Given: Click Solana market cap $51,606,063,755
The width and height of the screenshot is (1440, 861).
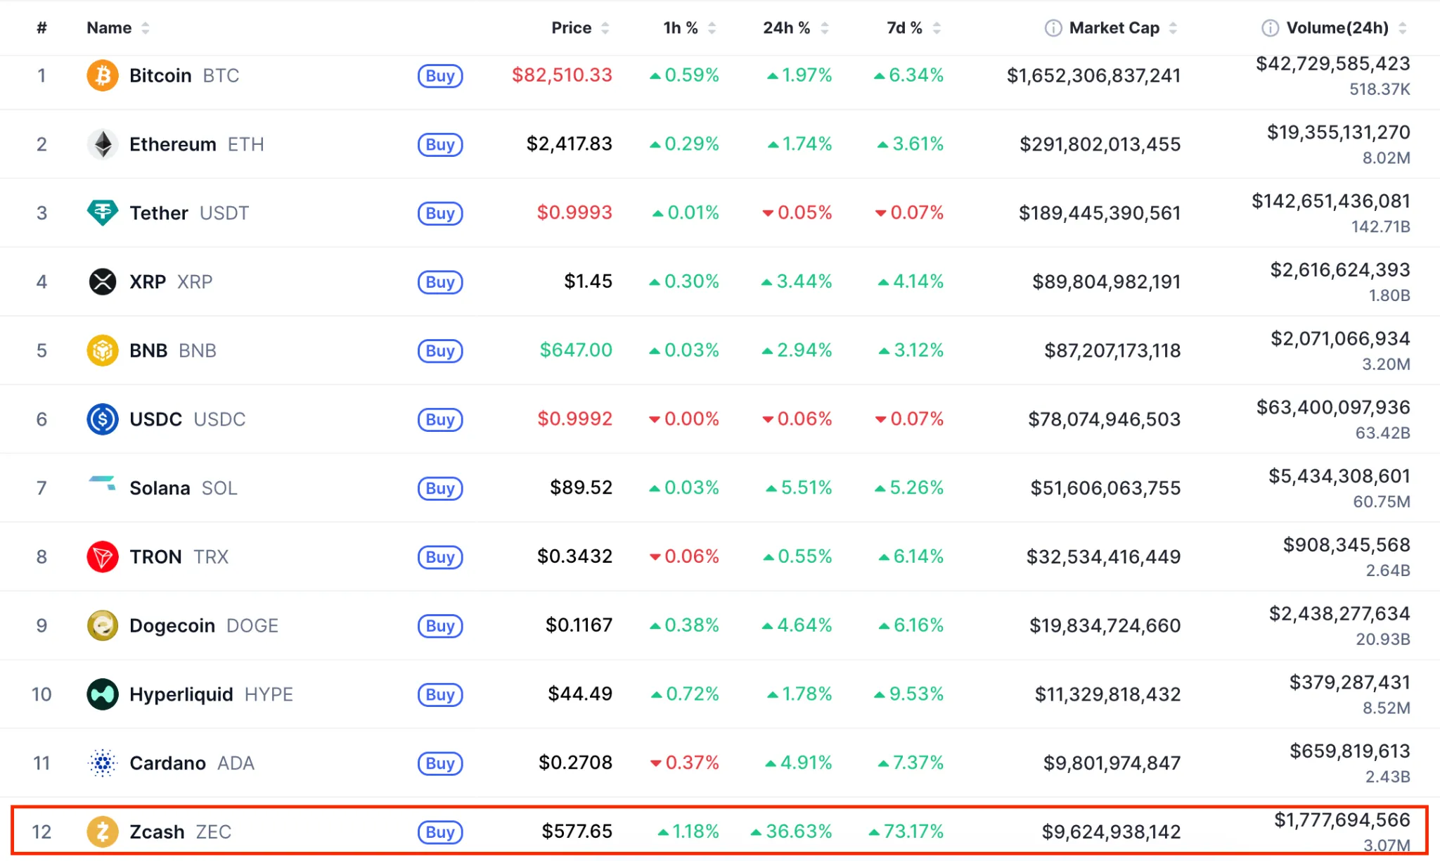Looking at the screenshot, I should click(1105, 488).
